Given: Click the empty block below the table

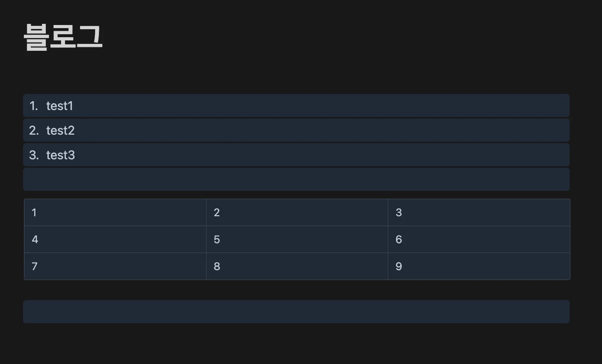Looking at the screenshot, I should (296, 312).
